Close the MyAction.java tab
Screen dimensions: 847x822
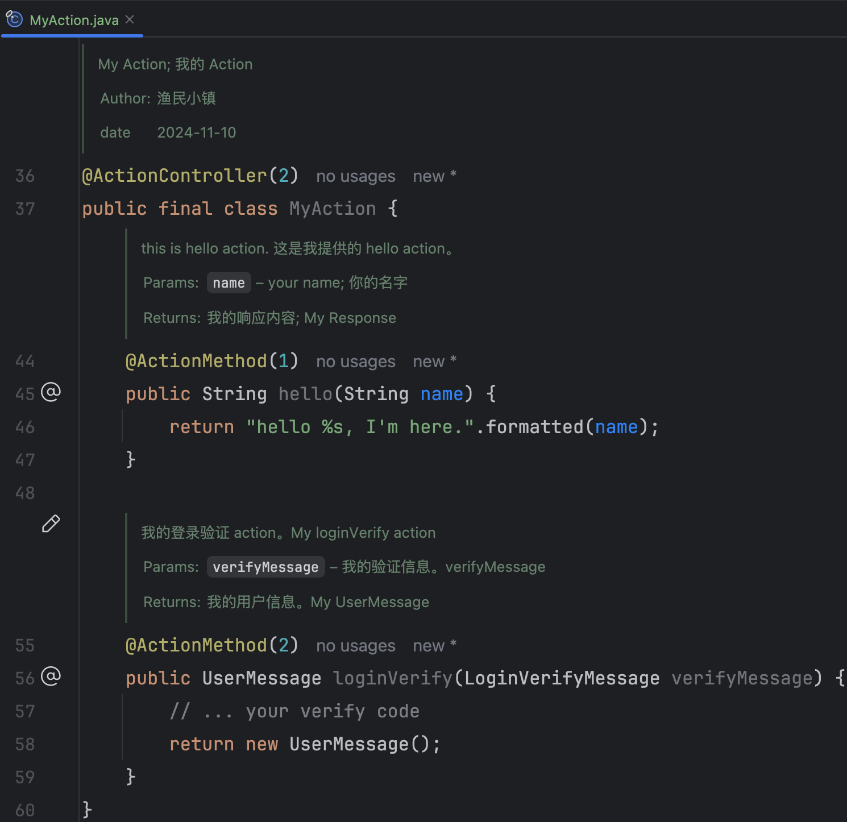130,20
